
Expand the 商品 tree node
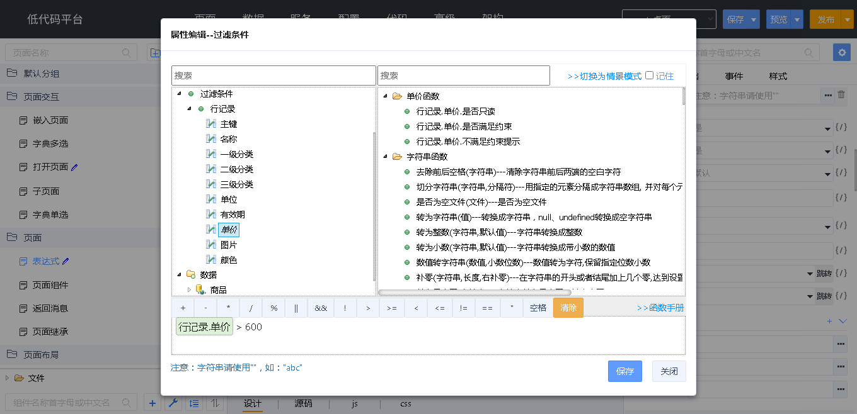(x=189, y=290)
